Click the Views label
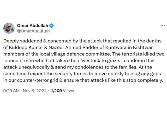167x125 pixels. click(68, 91)
